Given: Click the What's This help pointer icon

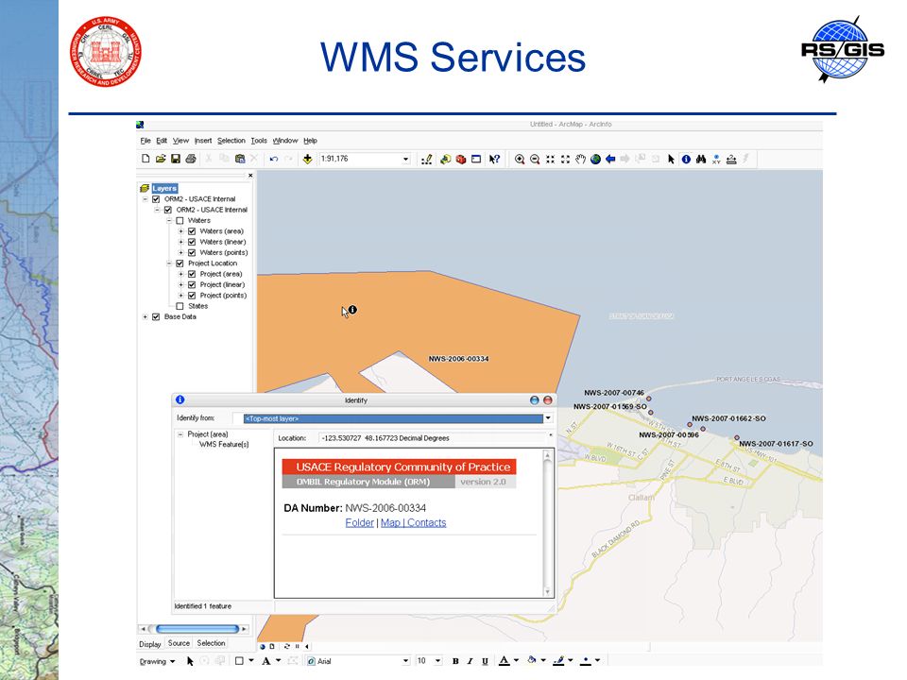Looking at the screenshot, I should click(x=494, y=159).
